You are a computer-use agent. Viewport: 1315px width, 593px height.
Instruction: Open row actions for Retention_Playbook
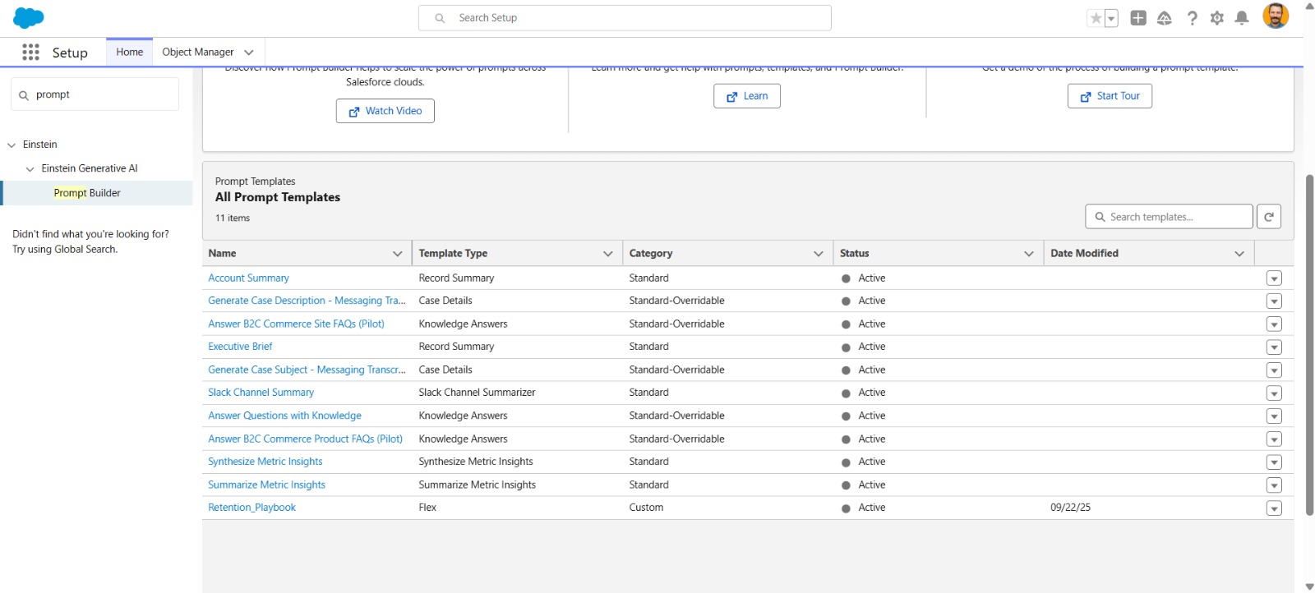pyautogui.click(x=1274, y=508)
